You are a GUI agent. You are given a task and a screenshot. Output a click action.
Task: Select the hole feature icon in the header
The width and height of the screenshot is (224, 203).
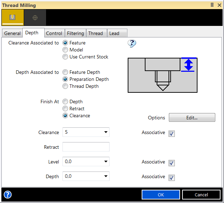(13, 17)
